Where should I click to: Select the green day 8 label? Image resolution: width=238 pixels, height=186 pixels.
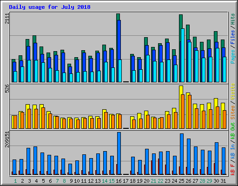pyautogui.click(x=64, y=181)
